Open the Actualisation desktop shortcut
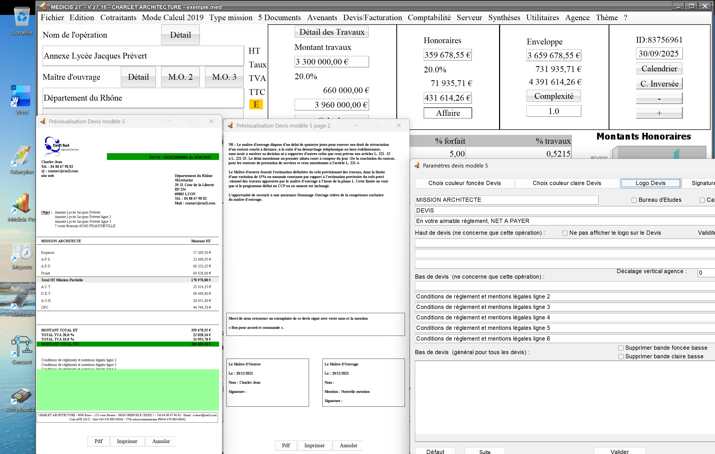715x454 pixels. [x=21, y=395]
